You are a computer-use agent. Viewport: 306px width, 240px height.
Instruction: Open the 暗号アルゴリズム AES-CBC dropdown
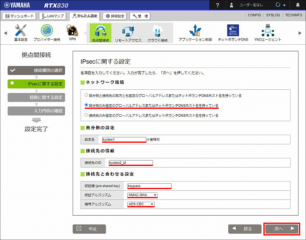141,204
